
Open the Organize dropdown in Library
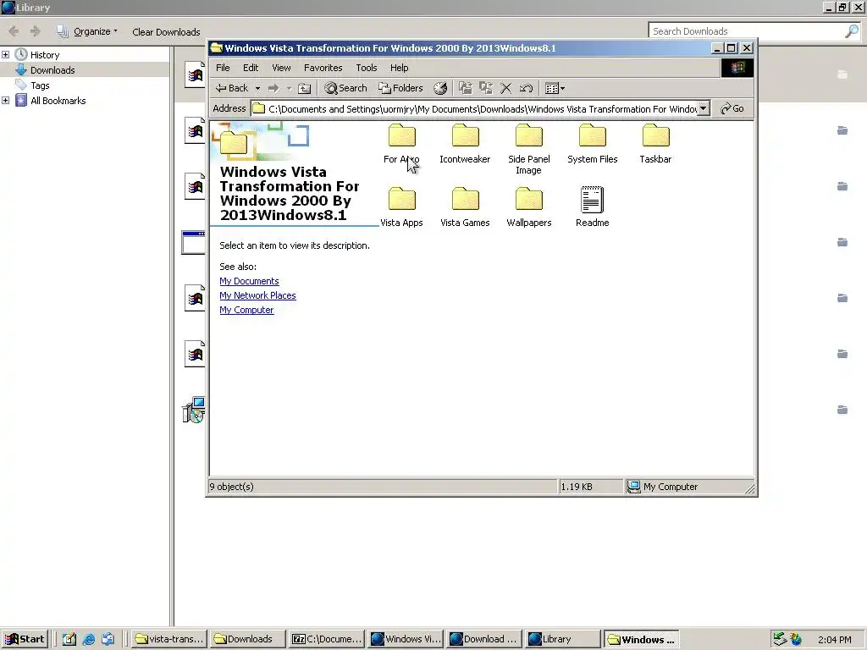[x=88, y=31]
